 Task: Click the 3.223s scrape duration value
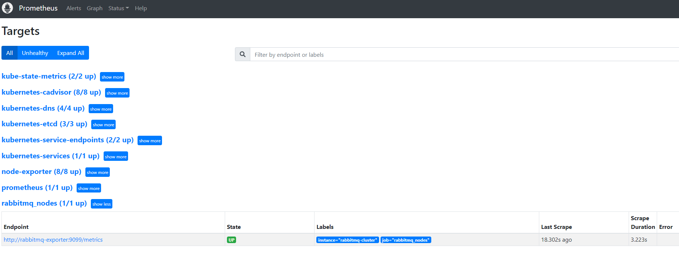(x=639, y=239)
